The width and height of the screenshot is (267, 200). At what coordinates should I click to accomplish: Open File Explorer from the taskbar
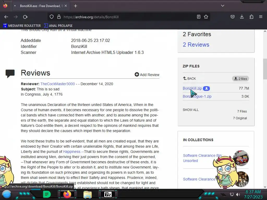pyautogui.click(x=88, y=195)
